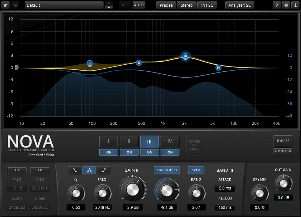Step to next preset with down arrow

(109, 7)
